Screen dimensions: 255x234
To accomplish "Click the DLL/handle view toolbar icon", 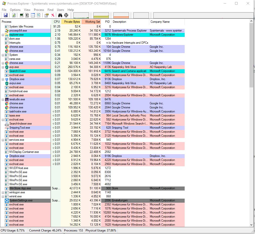I will [38, 15].
